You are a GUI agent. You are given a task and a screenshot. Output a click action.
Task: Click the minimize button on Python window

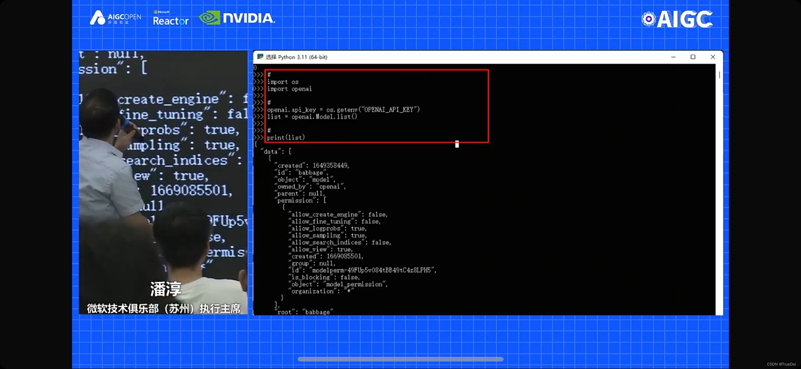pos(673,57)
